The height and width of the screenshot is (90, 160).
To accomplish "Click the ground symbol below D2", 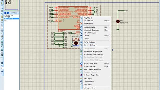I will click(118, 30).
